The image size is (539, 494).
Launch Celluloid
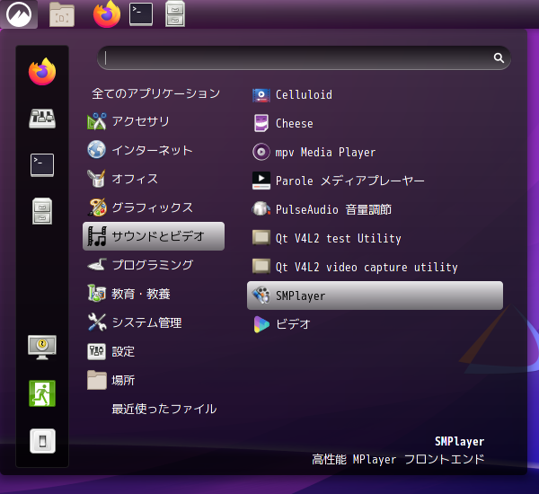(x=375, y=94)
